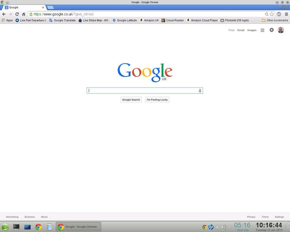Bookmark this page with the star icon

pyautogui.click(x=272, y=14)
